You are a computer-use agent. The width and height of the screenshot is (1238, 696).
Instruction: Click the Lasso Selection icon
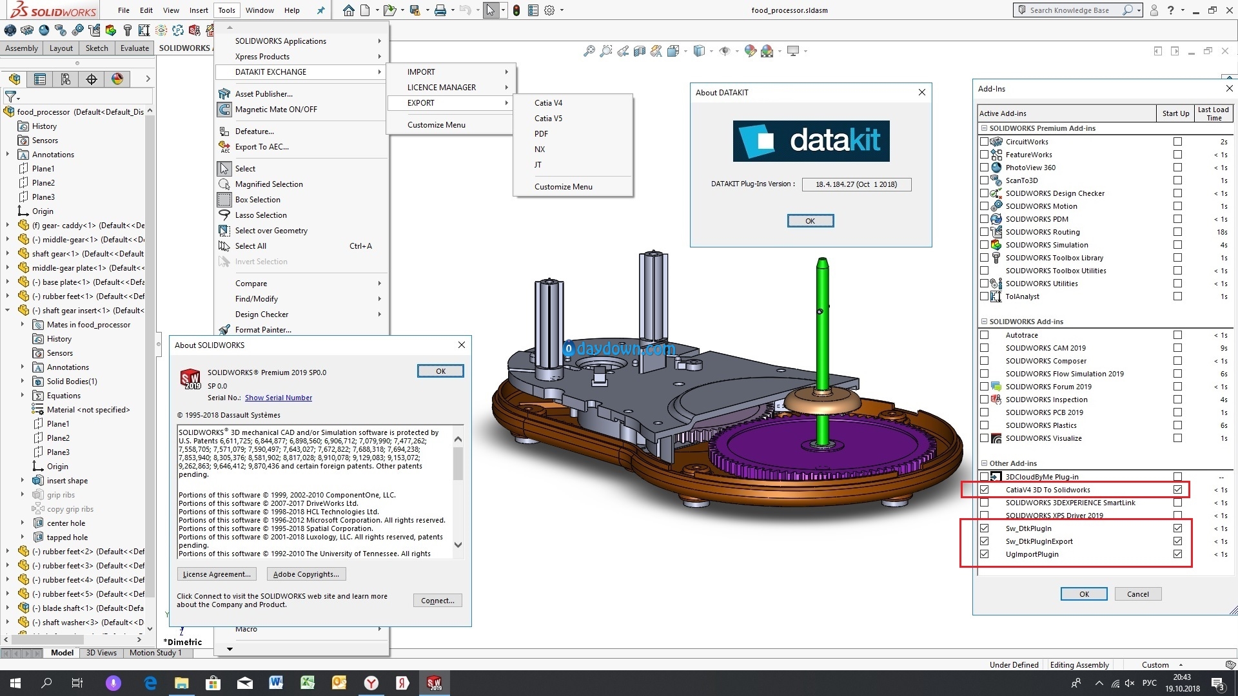coord(224,215)
